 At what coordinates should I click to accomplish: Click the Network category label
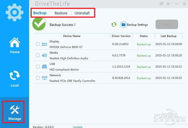tap(55, 75)
